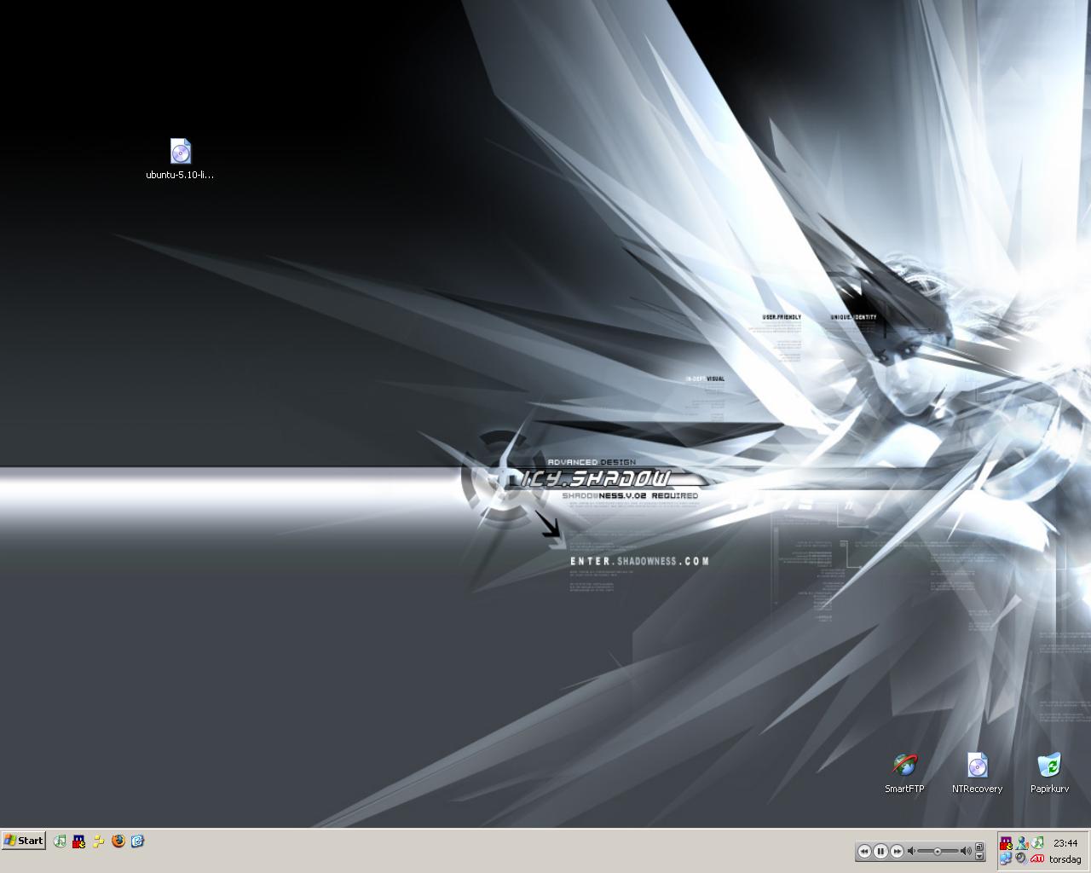Select the NTRecovery desktop icon
This screenshot has height=873, width=1091.
tap(977, 766)
